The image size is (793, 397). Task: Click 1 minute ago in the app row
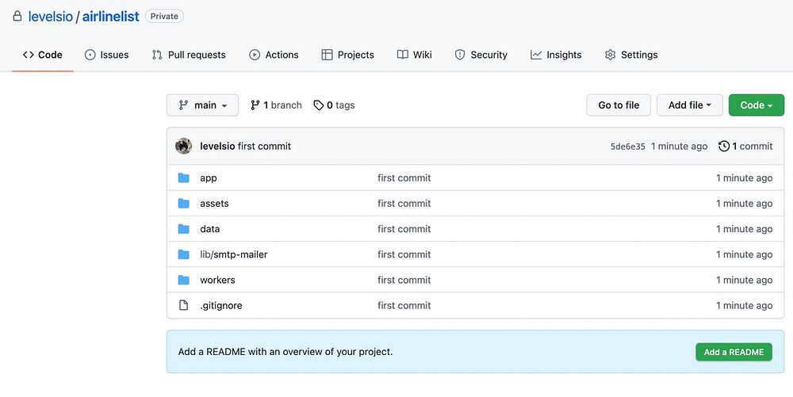pyautogui.click(x=744, y=178)
